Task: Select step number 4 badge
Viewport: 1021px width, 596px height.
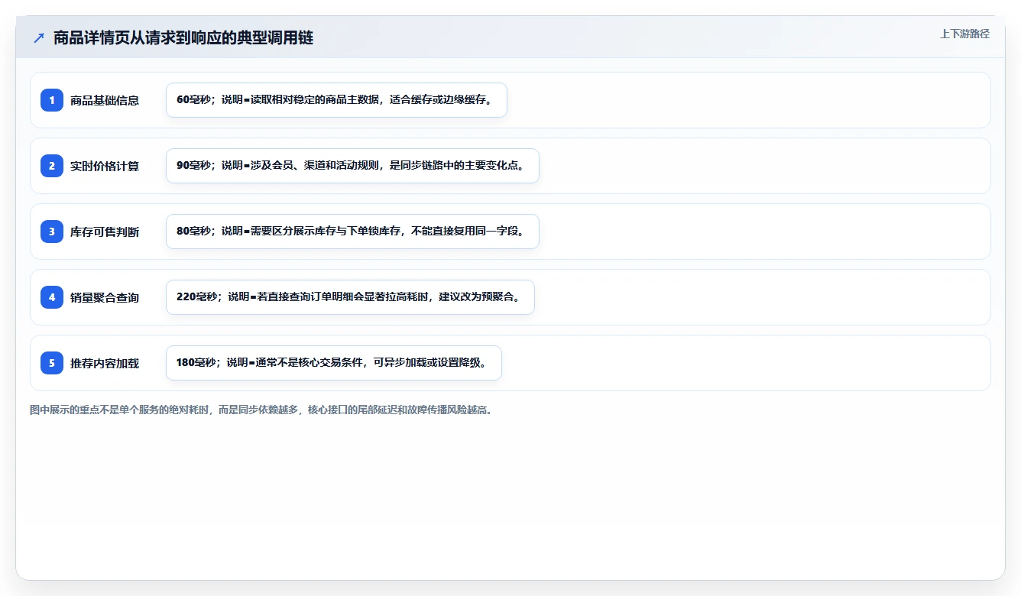Action: pyautogui.click(x=52, y=297)
